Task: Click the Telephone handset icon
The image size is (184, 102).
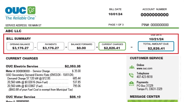Action: pyautogui.click(x=131, y=75)
